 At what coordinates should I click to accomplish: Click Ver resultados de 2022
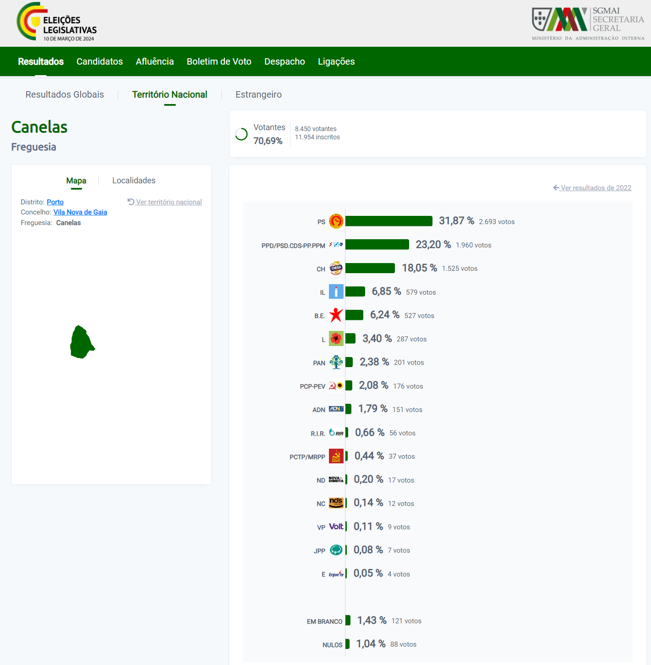(596, 188)
